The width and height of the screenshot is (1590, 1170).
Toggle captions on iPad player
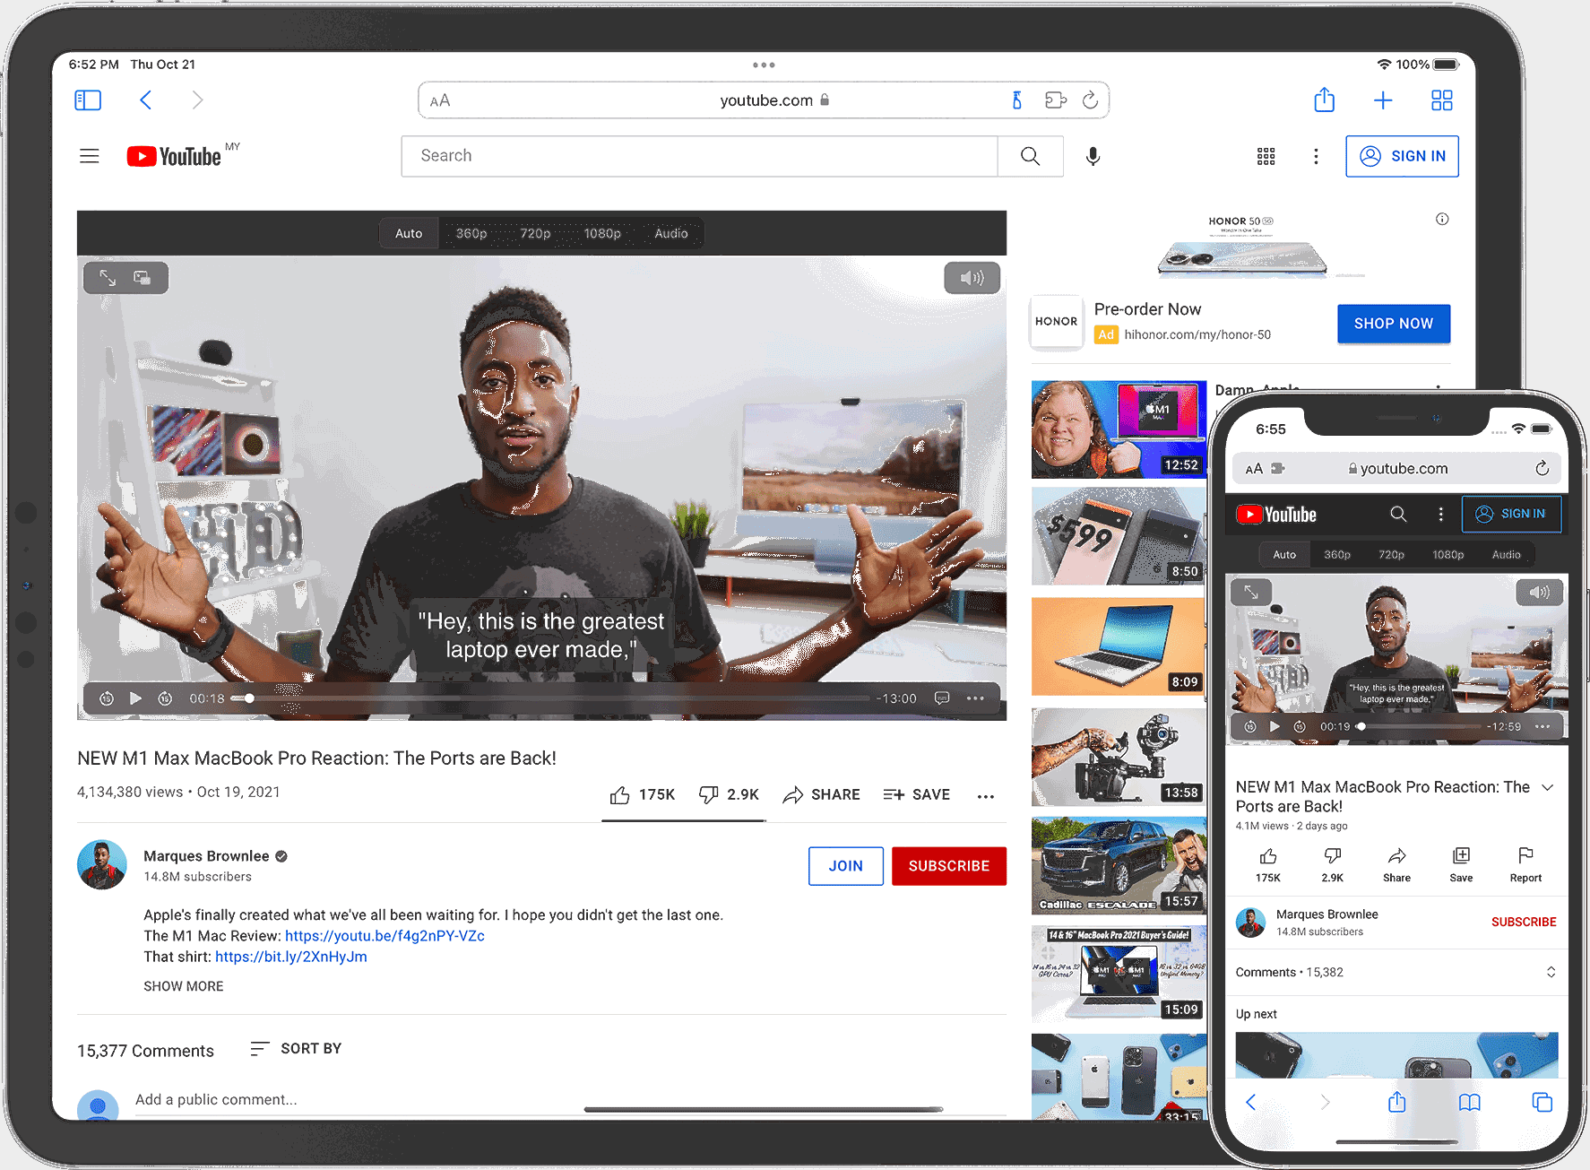[942, 698]
